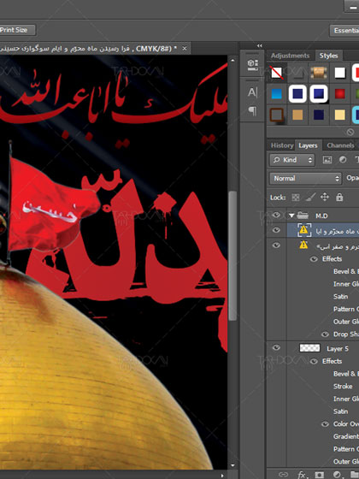
Task: Lock image pixels with brush icon
Action: [x=310, y=198]
